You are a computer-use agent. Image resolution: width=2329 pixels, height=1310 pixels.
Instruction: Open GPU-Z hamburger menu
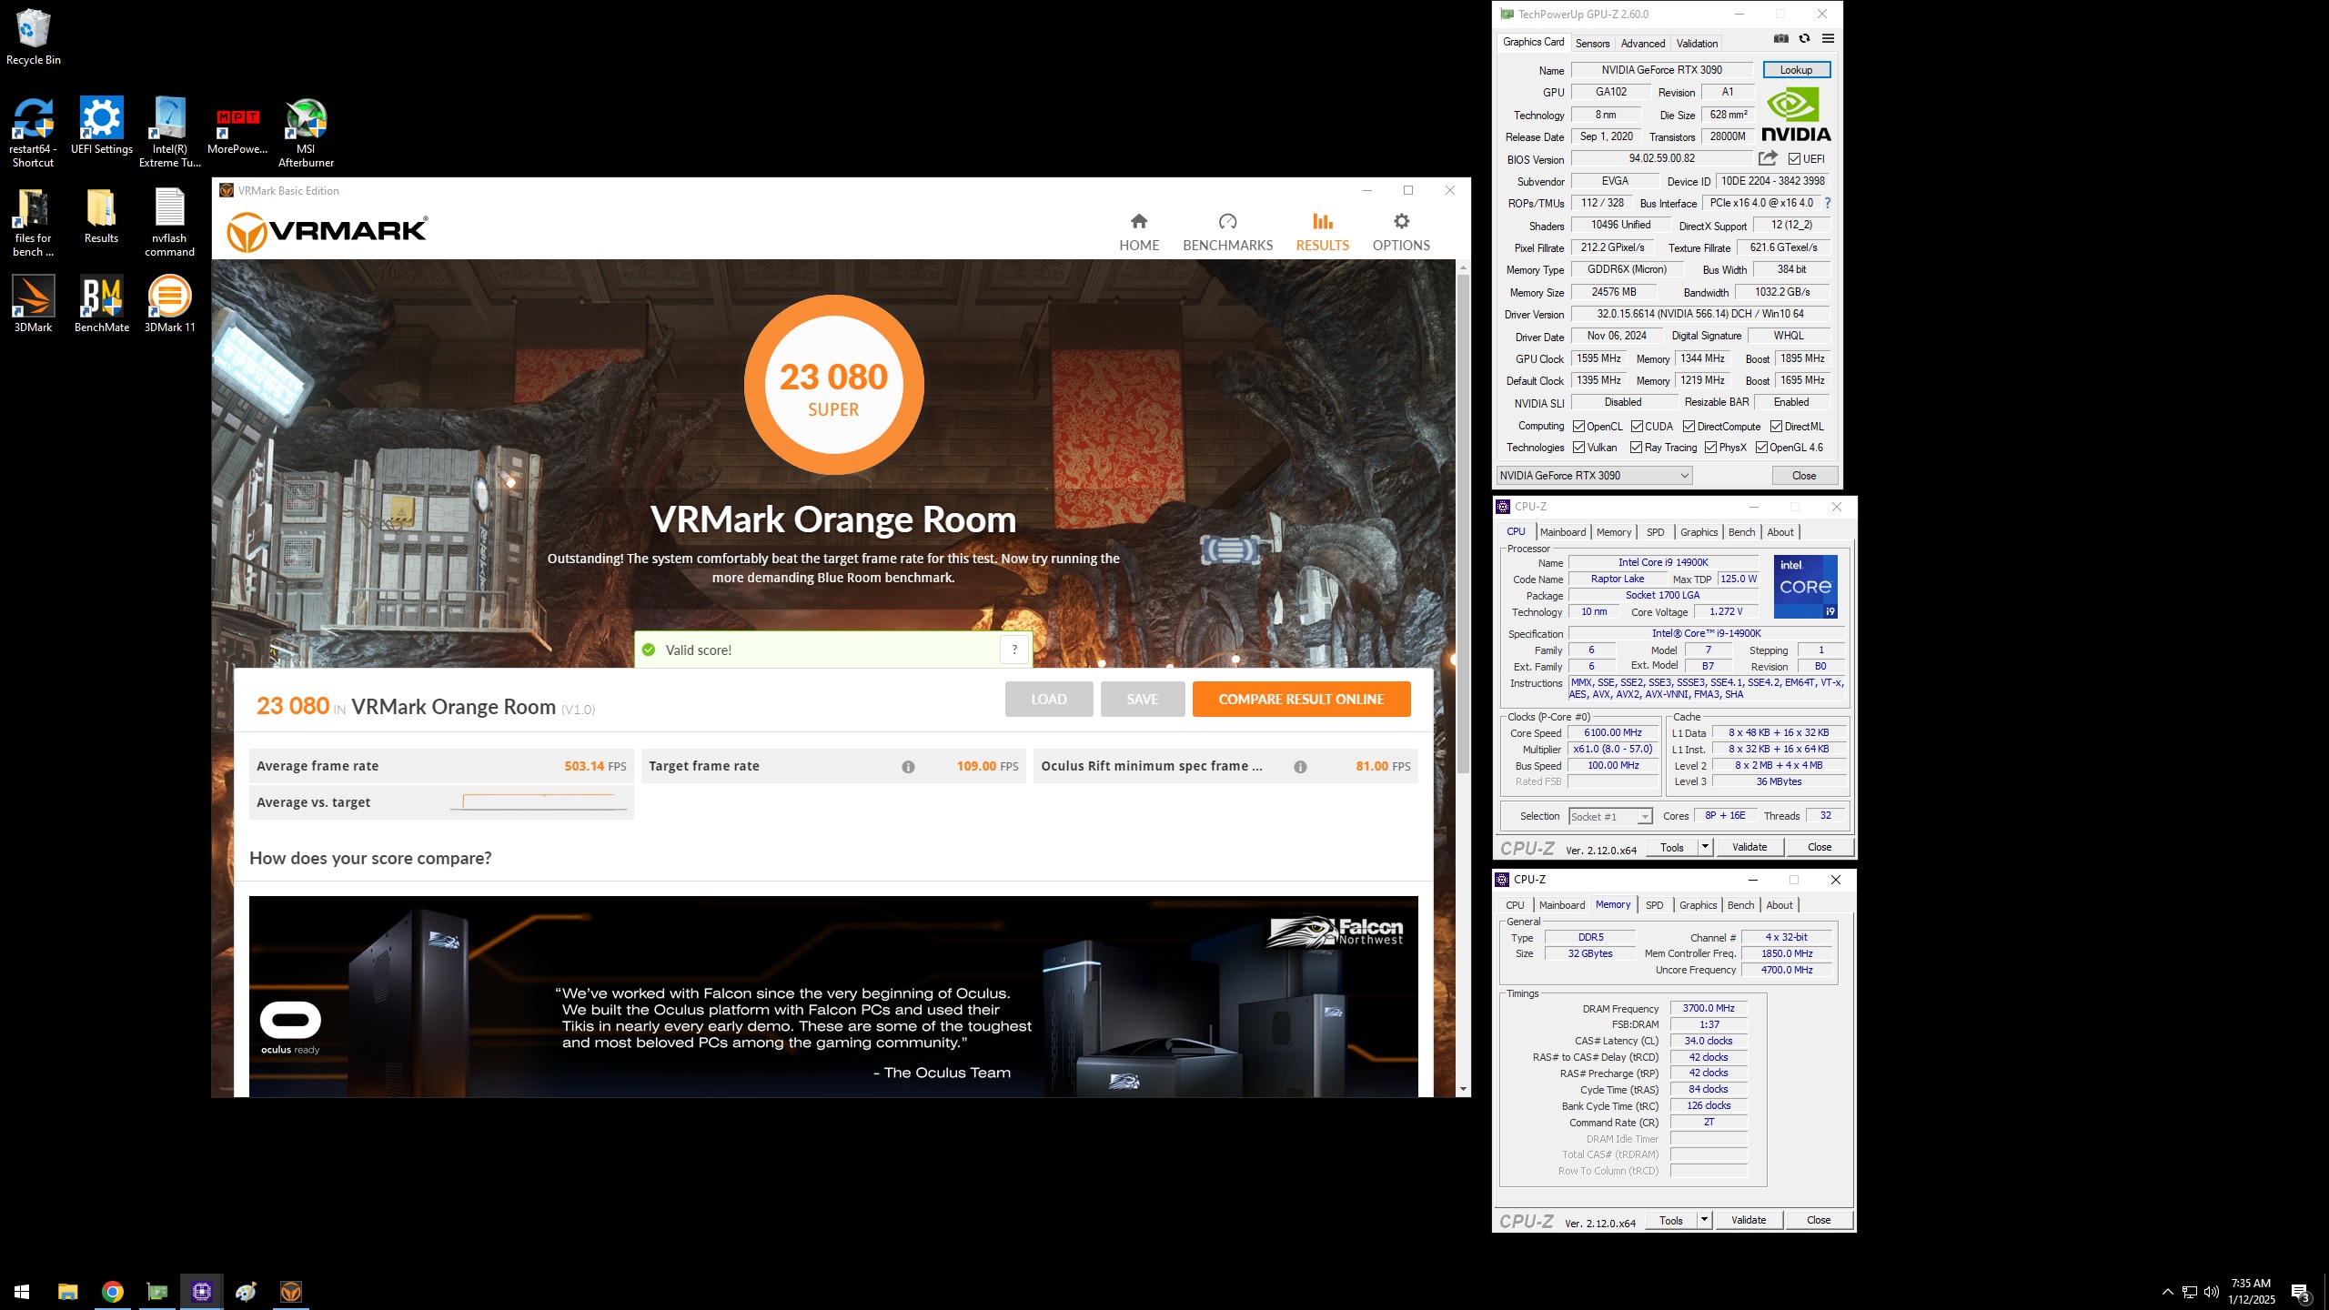coord(1828,39)
